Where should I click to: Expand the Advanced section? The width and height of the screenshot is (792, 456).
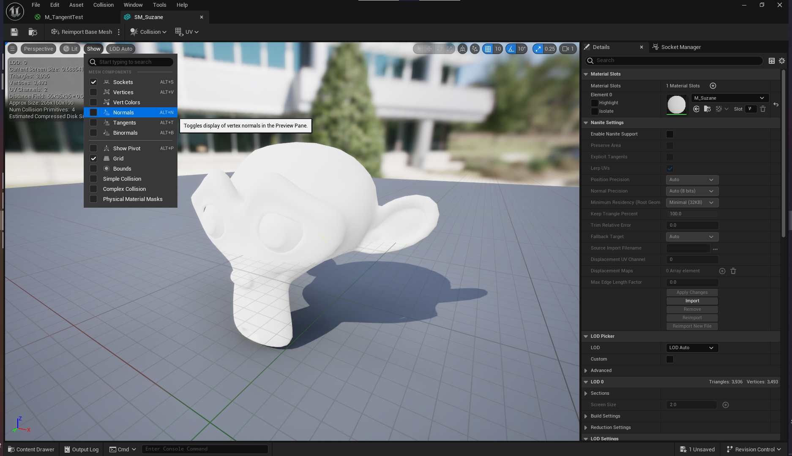pyautogui.click(x=586, y=371)
